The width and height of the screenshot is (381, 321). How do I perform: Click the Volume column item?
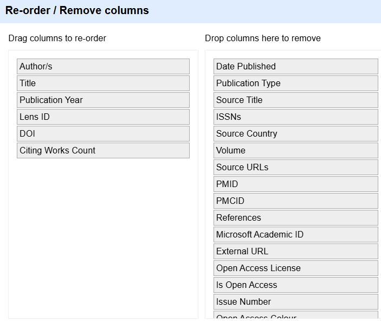pos(295,151)
